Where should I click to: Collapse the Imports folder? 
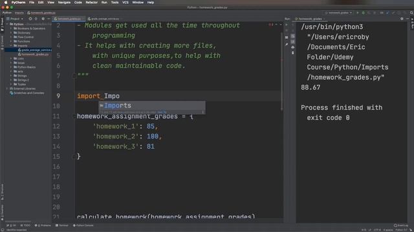click(11, 46)
